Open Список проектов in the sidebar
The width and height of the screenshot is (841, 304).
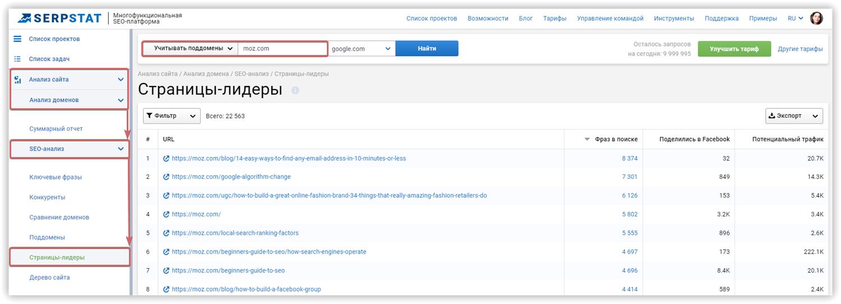coord(54,39)
